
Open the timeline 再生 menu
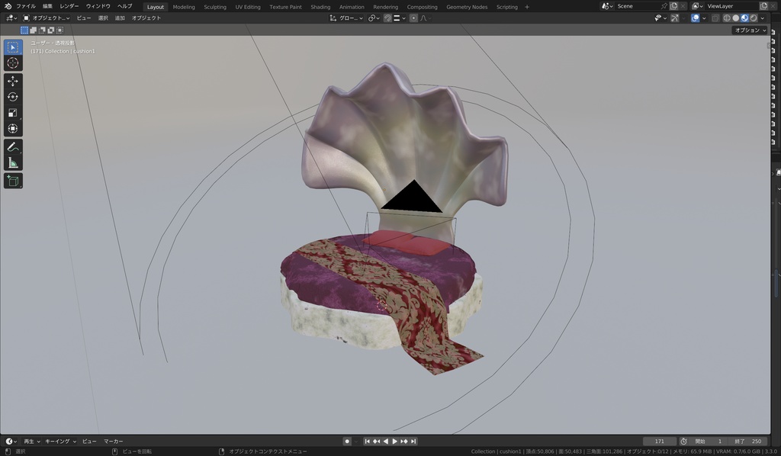tap(32, 441)
